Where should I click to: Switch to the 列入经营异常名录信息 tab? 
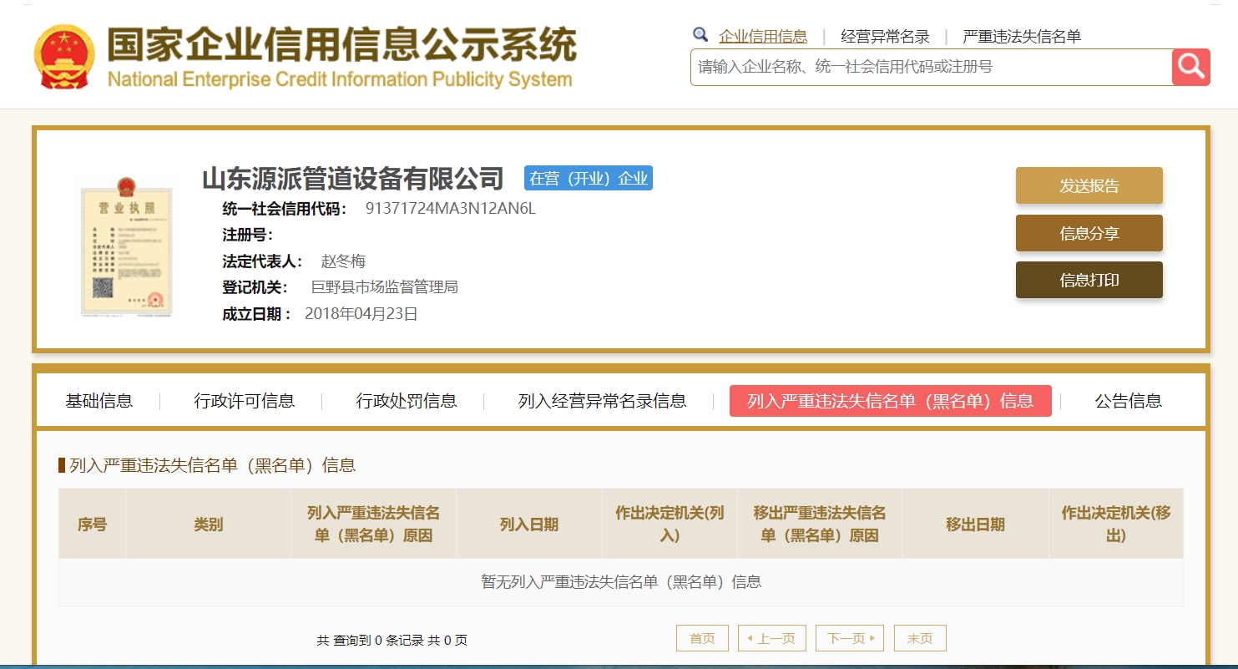[x=602, y=401]
